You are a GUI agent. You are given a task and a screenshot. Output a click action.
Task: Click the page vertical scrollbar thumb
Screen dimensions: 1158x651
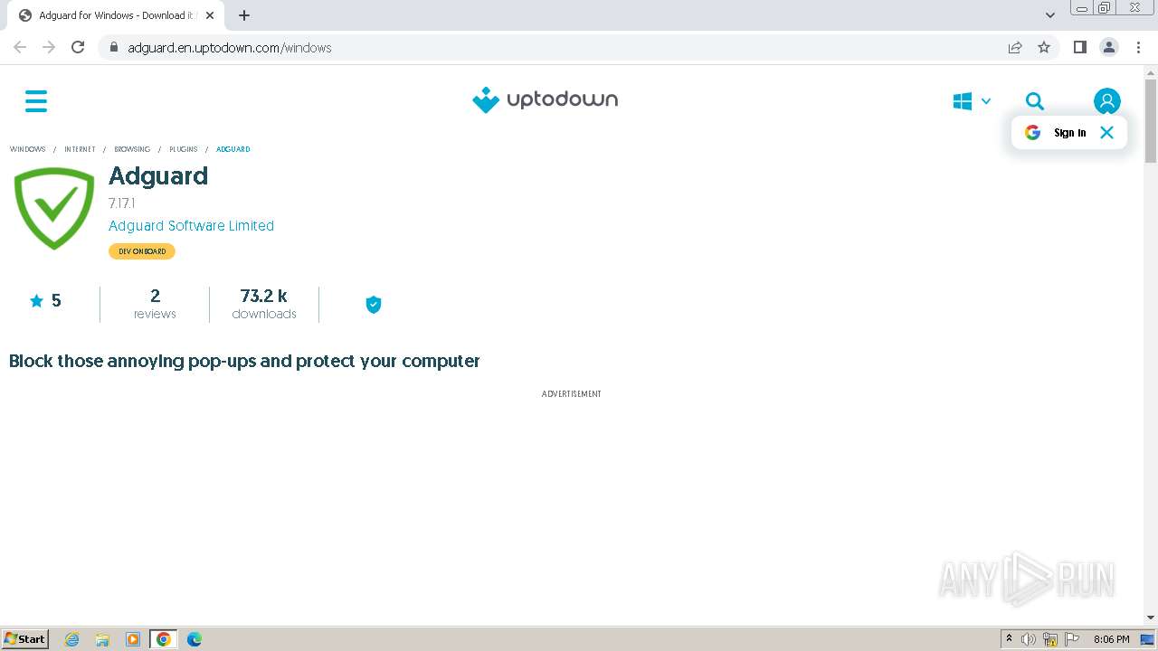1151,121
